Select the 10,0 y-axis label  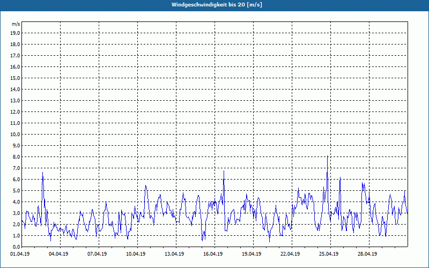click(15, 135)
